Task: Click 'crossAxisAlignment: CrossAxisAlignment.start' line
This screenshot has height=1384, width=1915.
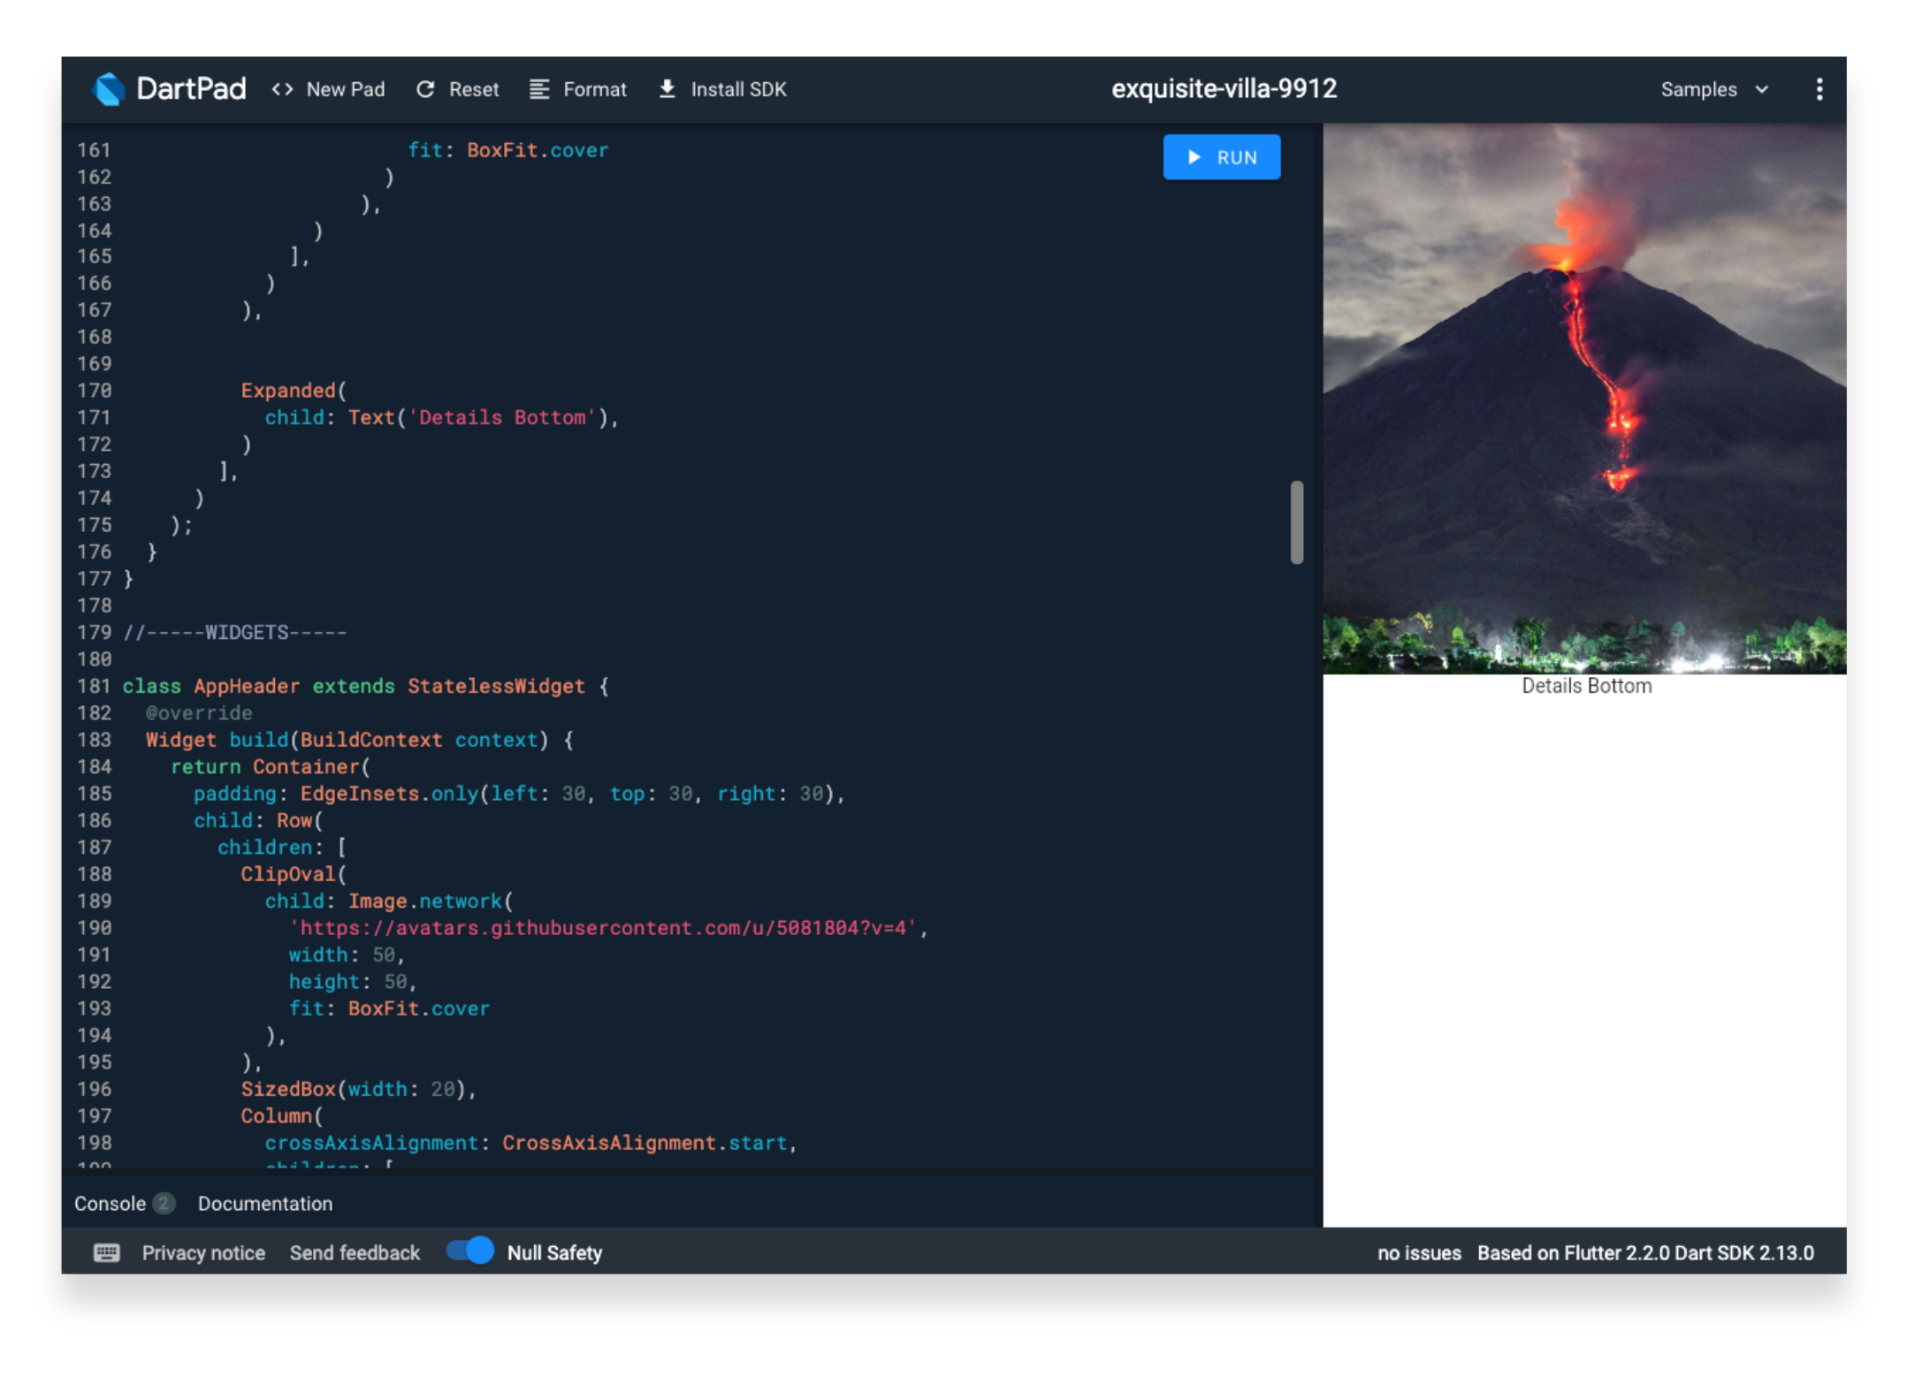Action: (530, 1143)
